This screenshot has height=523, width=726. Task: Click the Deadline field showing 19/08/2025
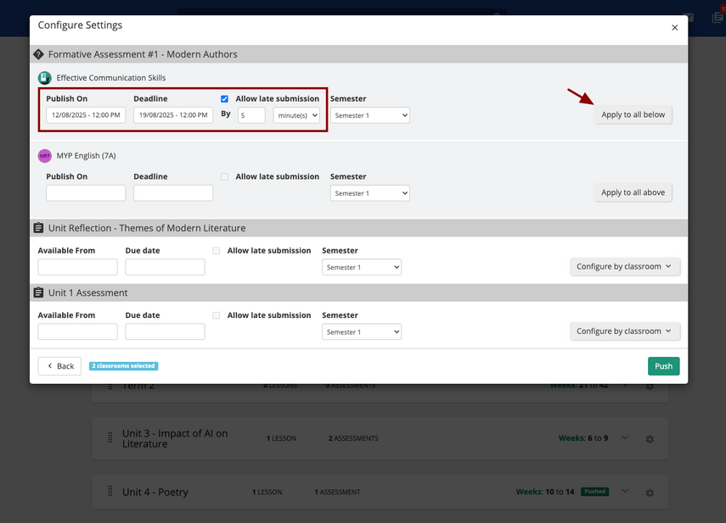(x=173, y=115)
